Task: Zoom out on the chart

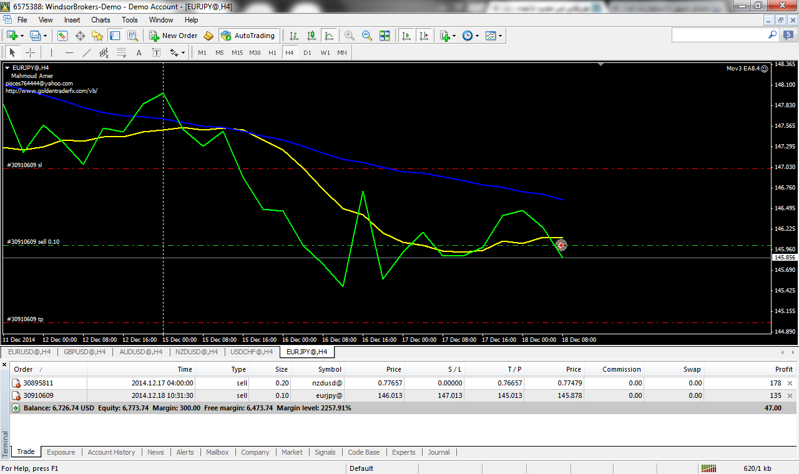Action: tap(367, 36)
